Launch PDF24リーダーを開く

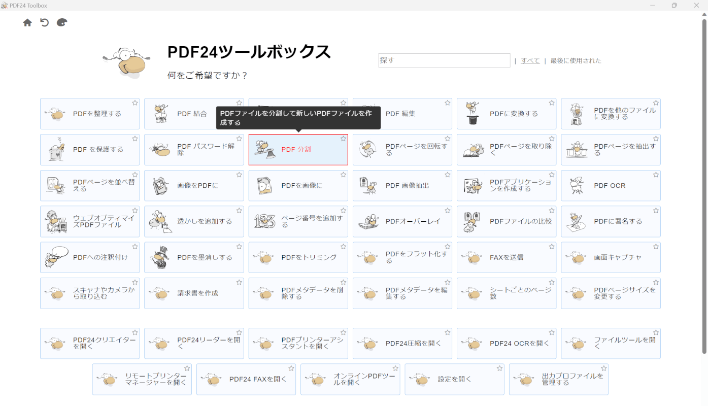(x=194, y=343)
